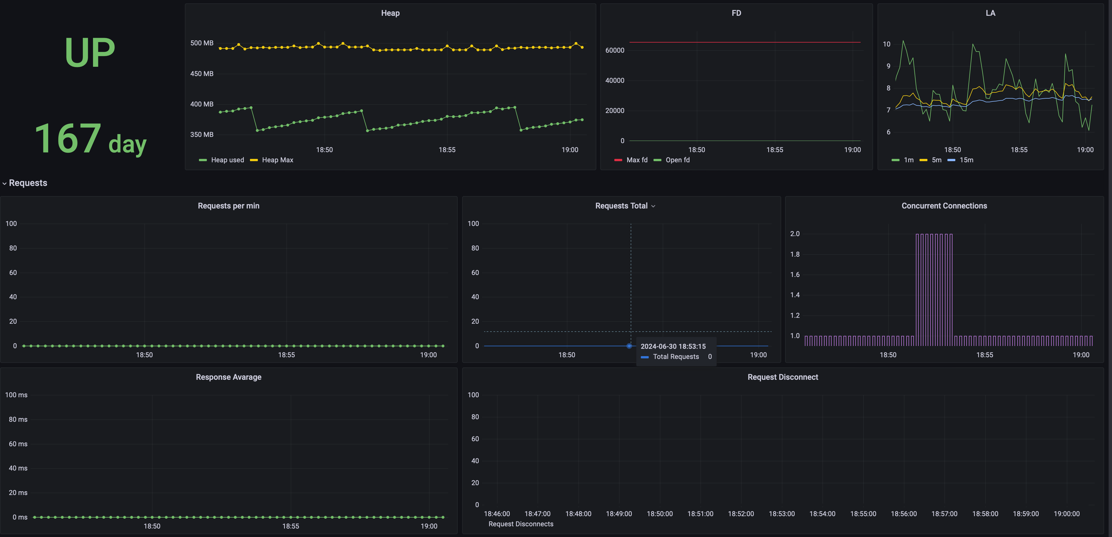
Task: Open the Requests Total panel dropdown menu
Action: click(653, 206)
